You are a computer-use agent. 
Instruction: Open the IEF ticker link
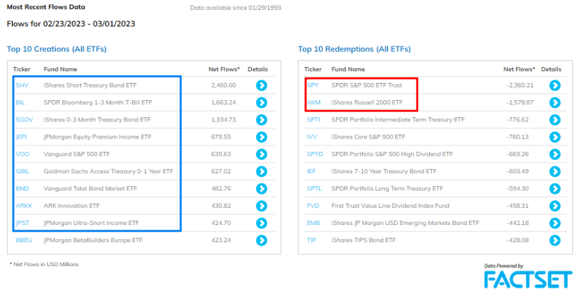click(311, 171)
